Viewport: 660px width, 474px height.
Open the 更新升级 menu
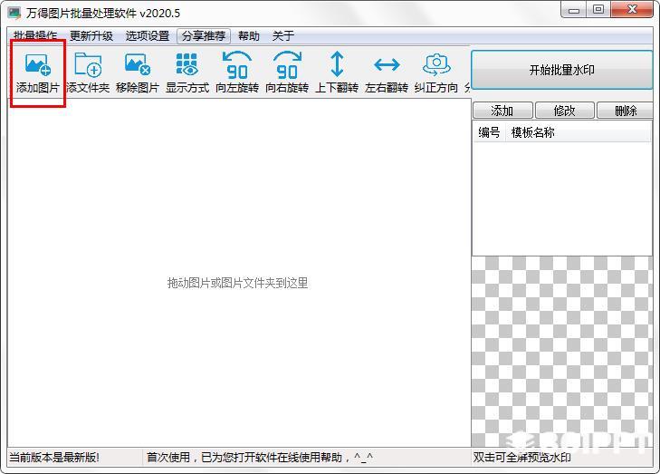pyautogui.click(x=91, y=36)
